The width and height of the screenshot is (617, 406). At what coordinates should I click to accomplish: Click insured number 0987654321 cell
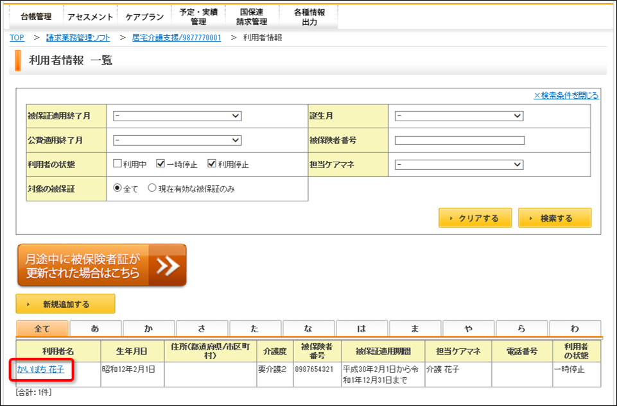click(x=318, y=375)
